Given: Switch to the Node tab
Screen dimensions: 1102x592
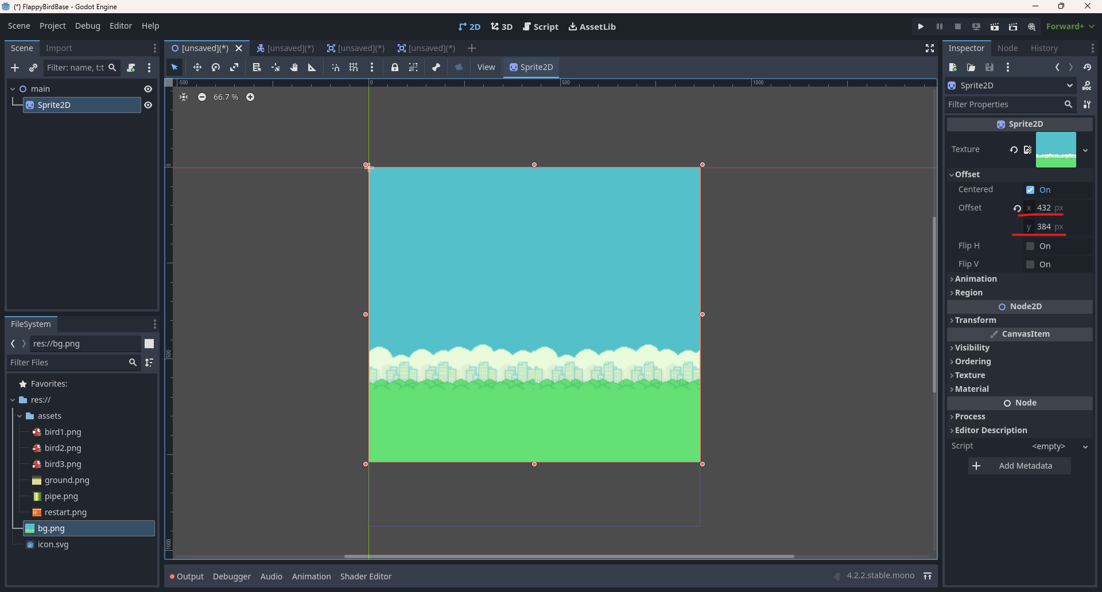Looking at the screenshot, I should 1007,48.
